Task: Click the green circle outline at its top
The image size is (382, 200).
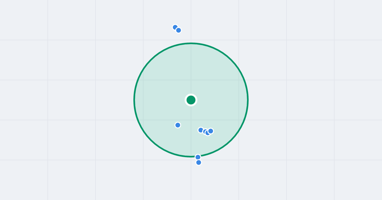Action: [x=191, y=43]
